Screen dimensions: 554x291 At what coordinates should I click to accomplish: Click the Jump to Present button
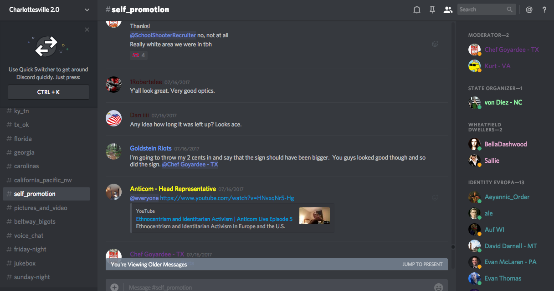point(422,264)
